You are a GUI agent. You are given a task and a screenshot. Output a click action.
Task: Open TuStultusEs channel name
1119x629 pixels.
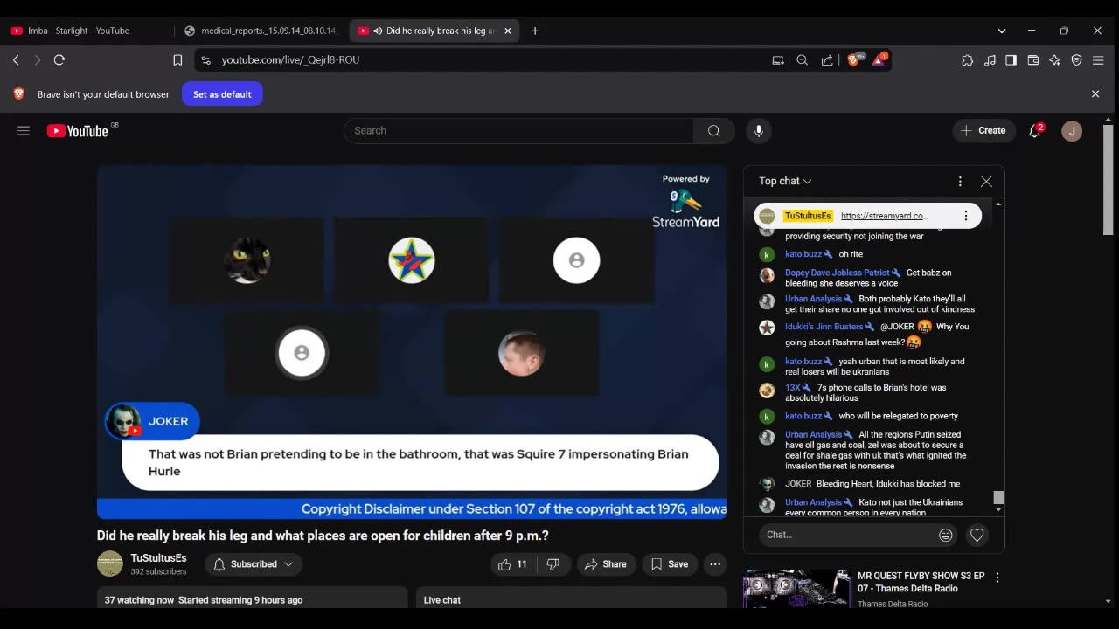tap(158, 558)
